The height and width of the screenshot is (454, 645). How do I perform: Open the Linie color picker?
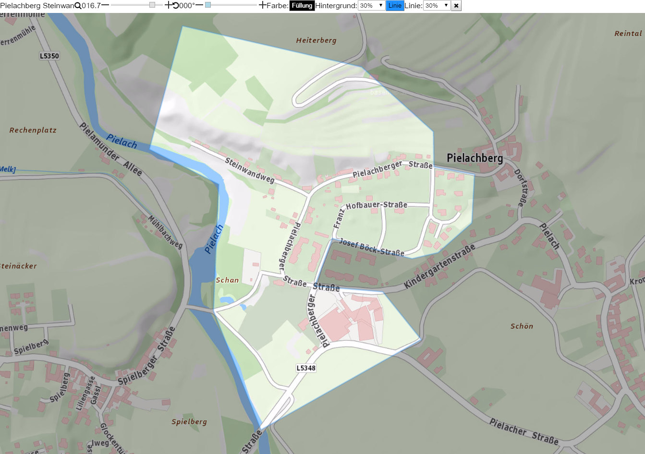click(395, 6)
